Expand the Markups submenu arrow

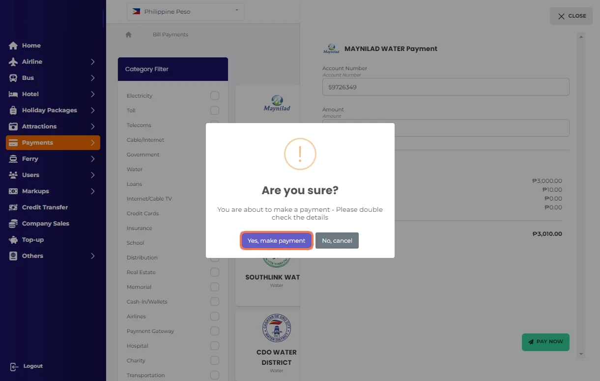tap(92, 191)
